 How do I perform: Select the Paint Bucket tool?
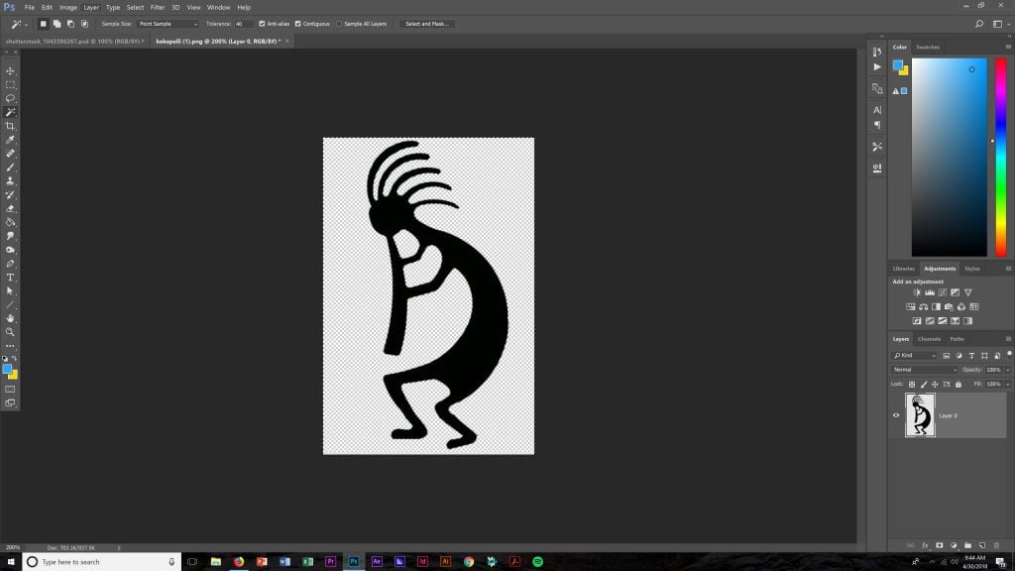[10, 223]
